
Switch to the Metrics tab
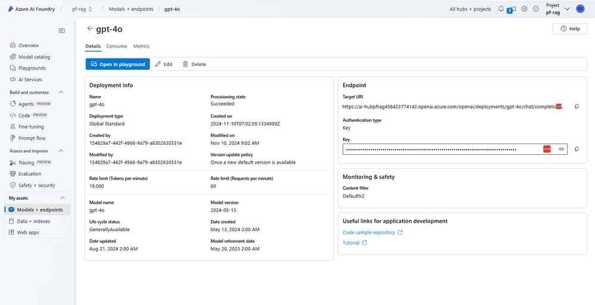point(141,46)
